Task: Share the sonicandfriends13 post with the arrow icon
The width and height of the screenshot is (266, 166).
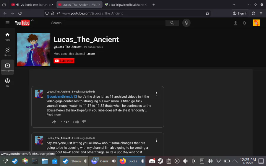Action: click(x=54, y=122)
